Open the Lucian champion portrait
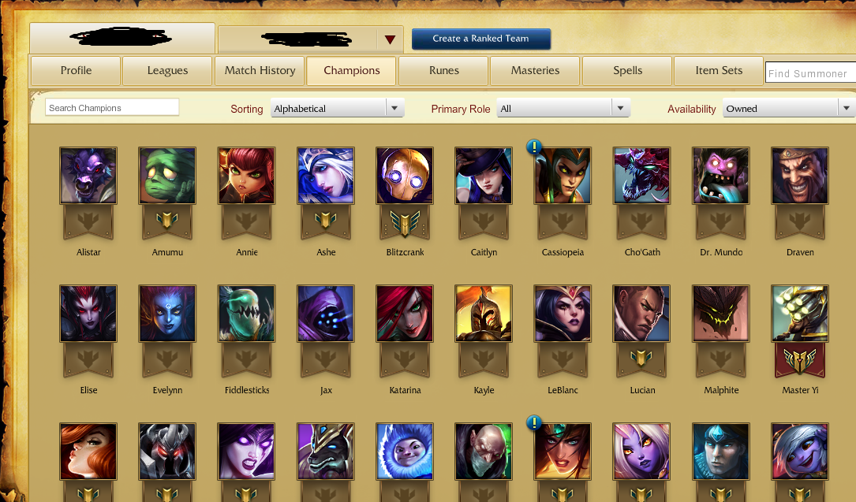This screenshot has height=502, width=856. (x=641, y=314)
